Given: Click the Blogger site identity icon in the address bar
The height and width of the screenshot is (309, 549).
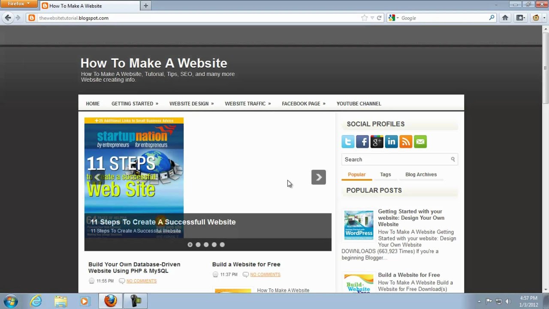Looking at the screenshot, I should click(x=31, y=18).
